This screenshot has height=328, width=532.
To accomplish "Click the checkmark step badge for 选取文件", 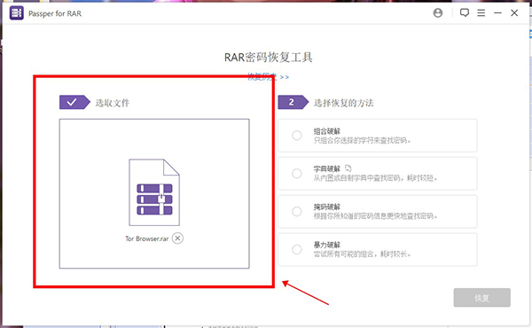I will click(x=74, y=102).
